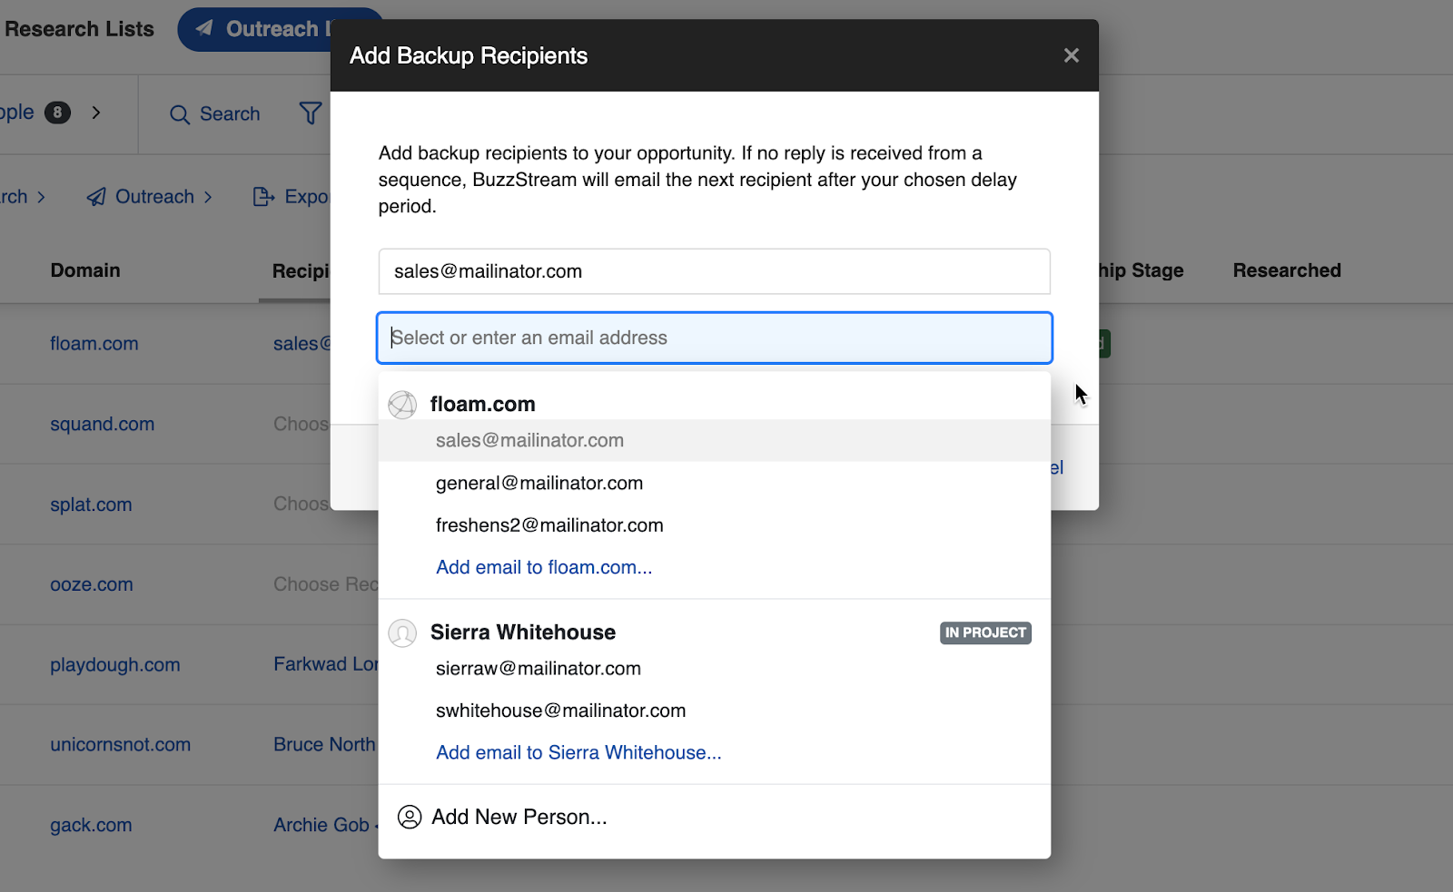Click Add email to Sierra Whitehouse link
The width and height of the screenshot is (1453, 892).
pos(578,752)
